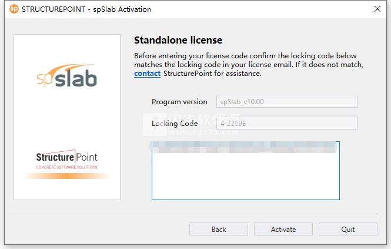
Task: Click the license instructions paragraph text
Action: coord(249,64)
